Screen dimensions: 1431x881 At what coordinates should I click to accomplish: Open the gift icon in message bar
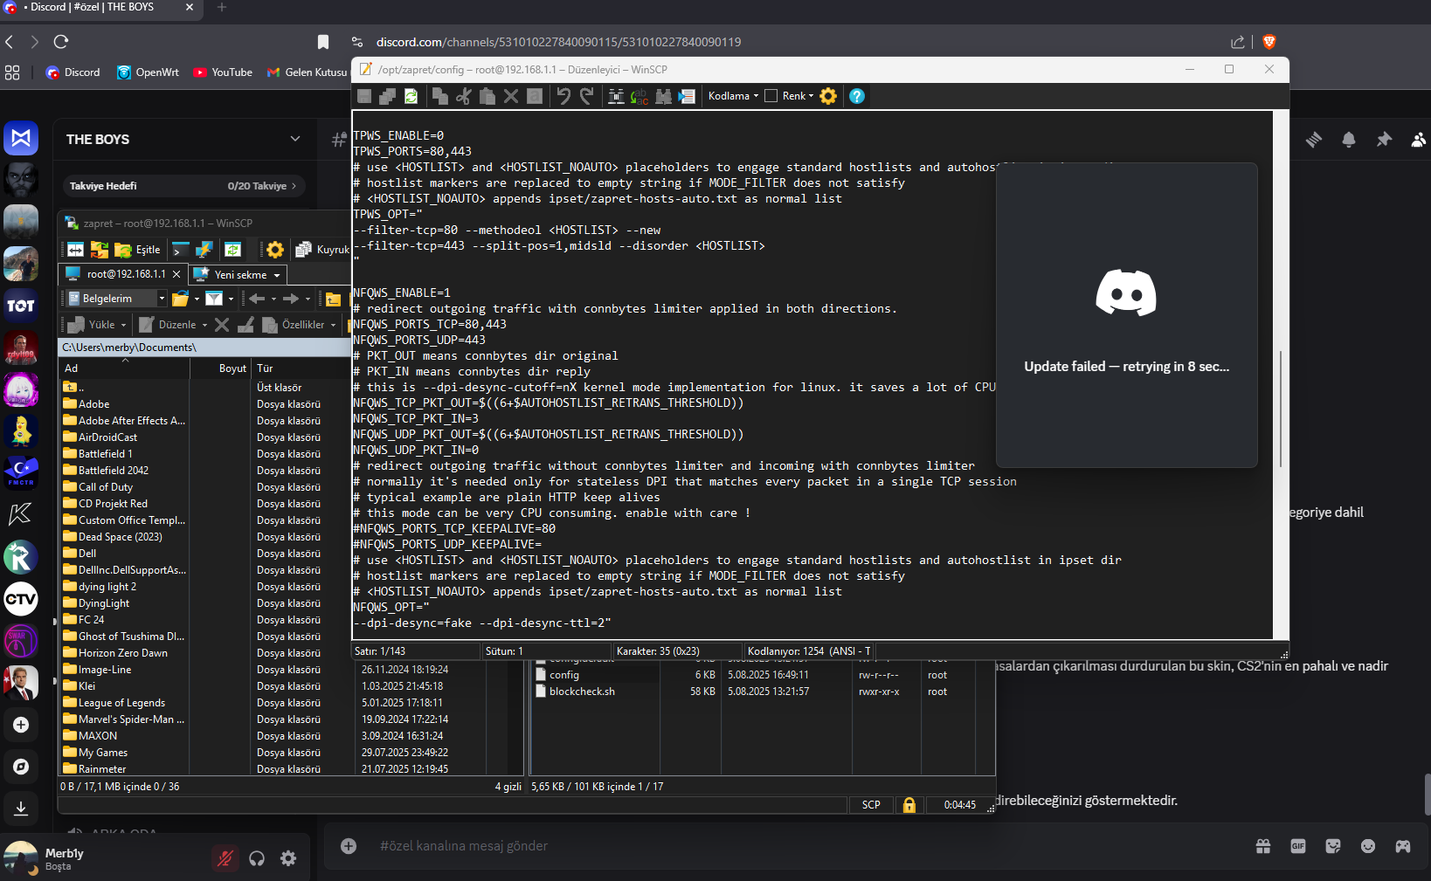pyautogui.click(x=1263, y=846)
